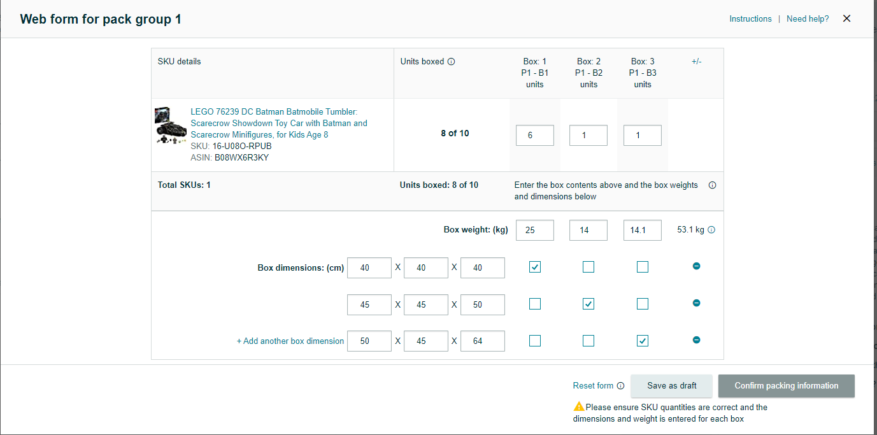Open the Need help? link

(x=807, y=19)
